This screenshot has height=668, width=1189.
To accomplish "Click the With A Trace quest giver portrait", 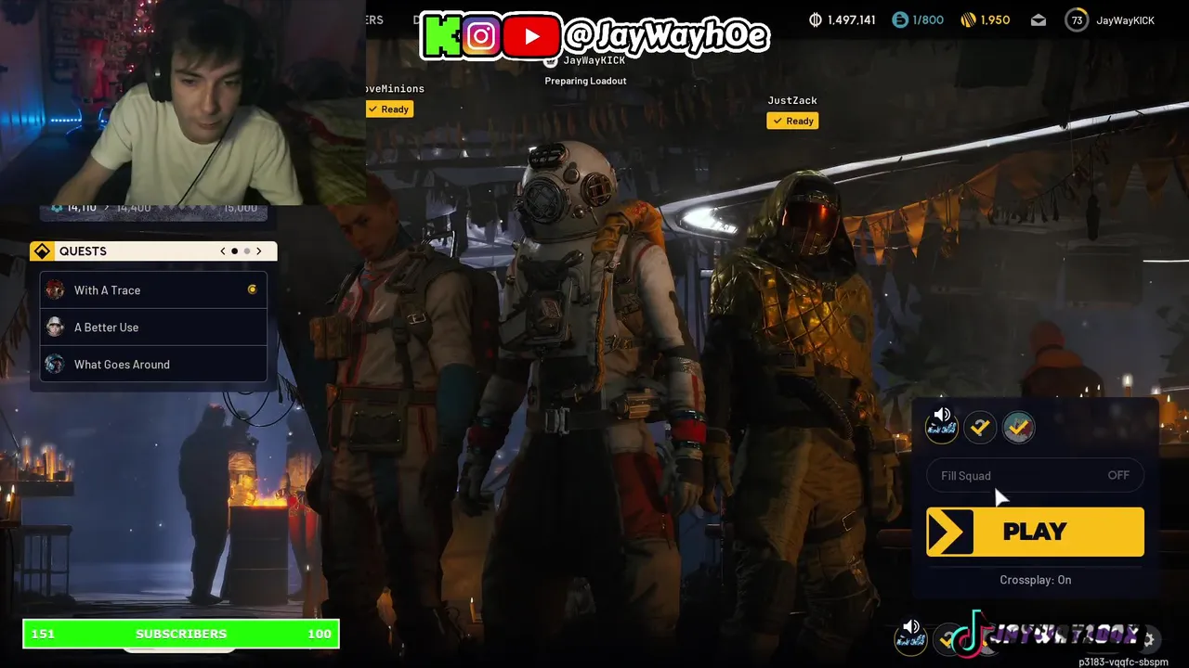I will (x=55, y=290).
